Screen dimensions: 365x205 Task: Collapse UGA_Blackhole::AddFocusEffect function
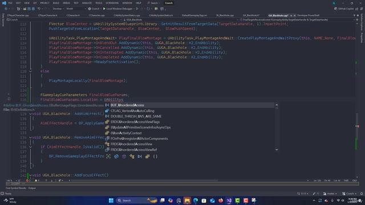point(30,175)
